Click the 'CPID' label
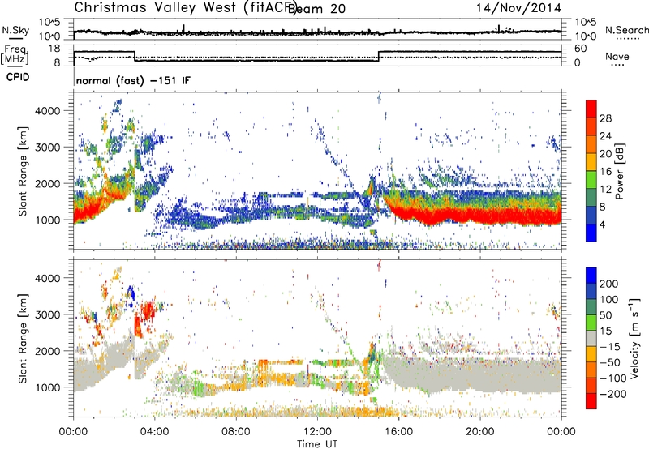 18,77
